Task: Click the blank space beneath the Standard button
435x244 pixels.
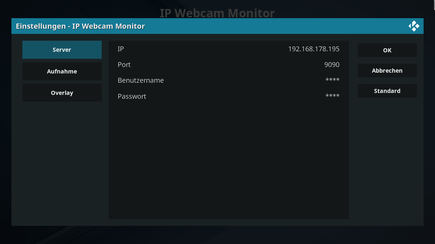Action: point(387,160)
